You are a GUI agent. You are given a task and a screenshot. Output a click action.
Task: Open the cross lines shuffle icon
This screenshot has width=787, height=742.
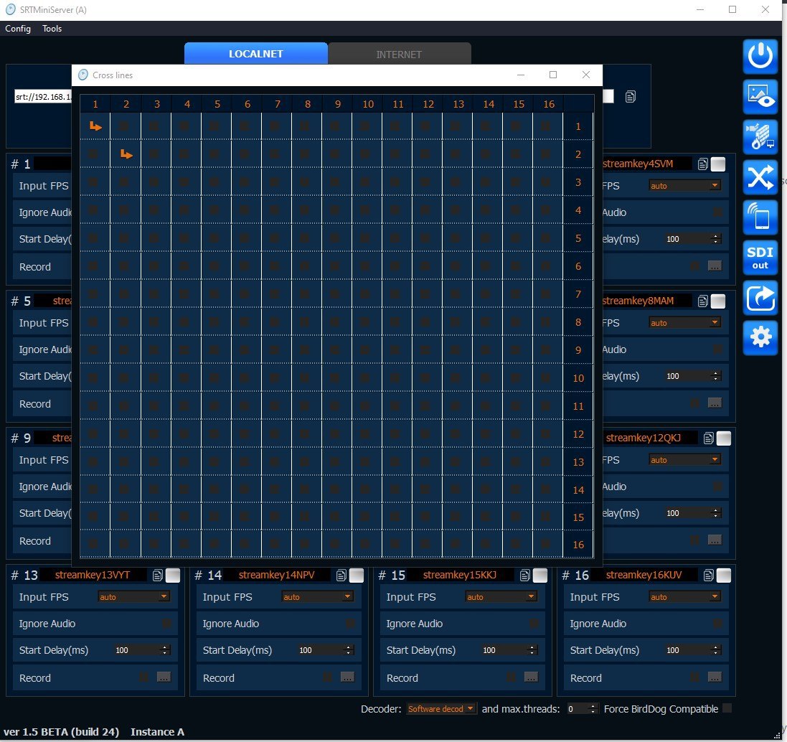(760, 177)
